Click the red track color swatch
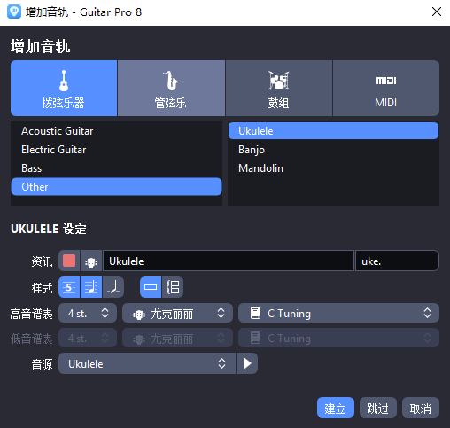The width and height of the screenshot is (450, 428). 69,261
